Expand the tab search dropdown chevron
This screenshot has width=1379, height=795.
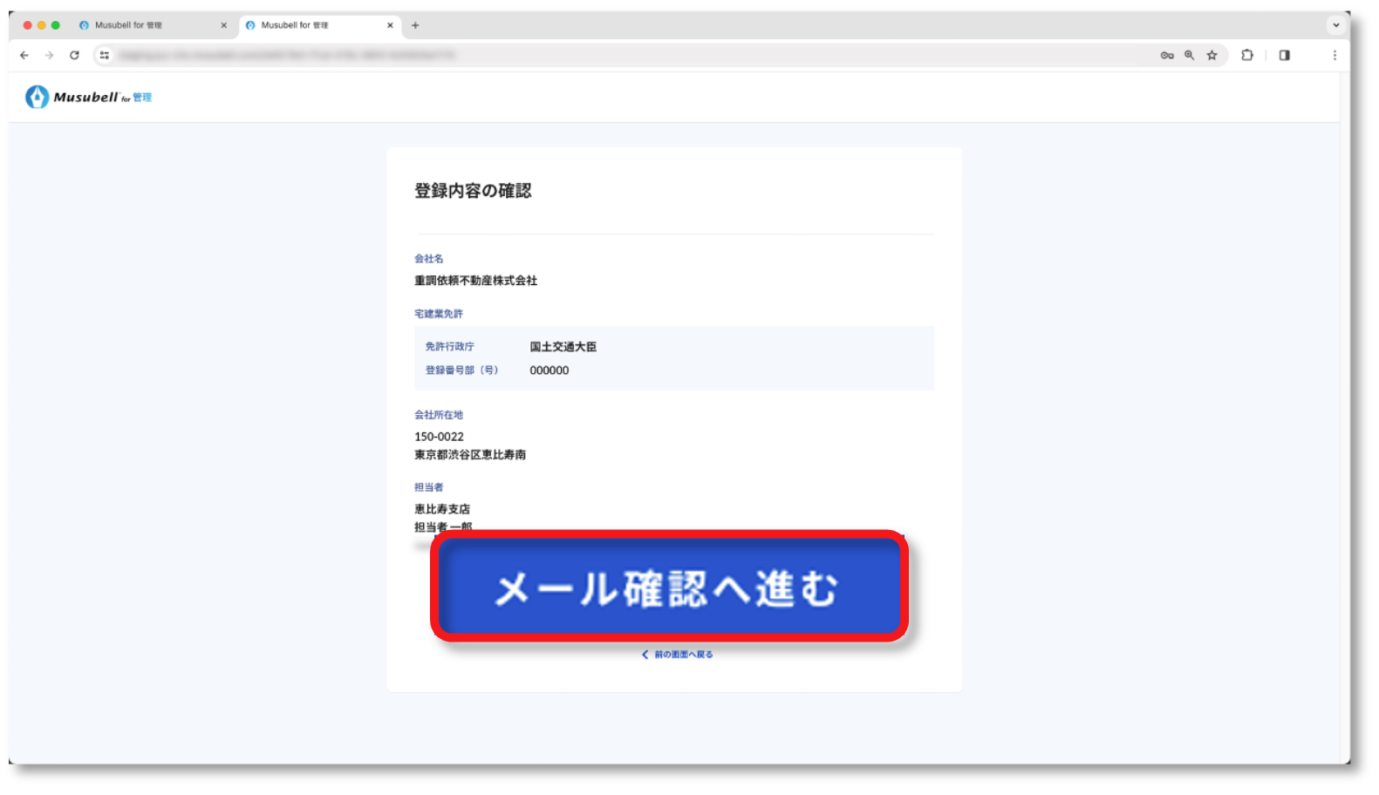1335,25
